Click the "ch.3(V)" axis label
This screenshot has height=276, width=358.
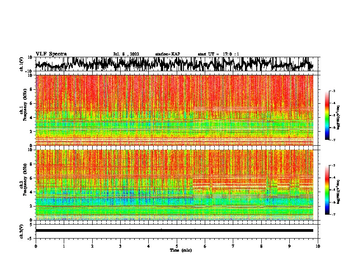pos(22,232)
